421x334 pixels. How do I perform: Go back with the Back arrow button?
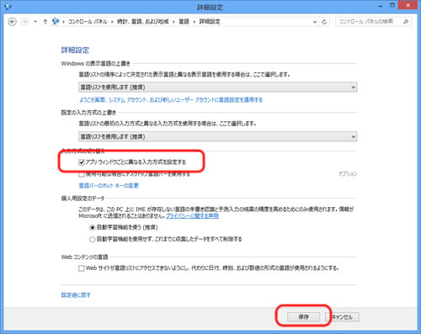(x=12, y=22)
